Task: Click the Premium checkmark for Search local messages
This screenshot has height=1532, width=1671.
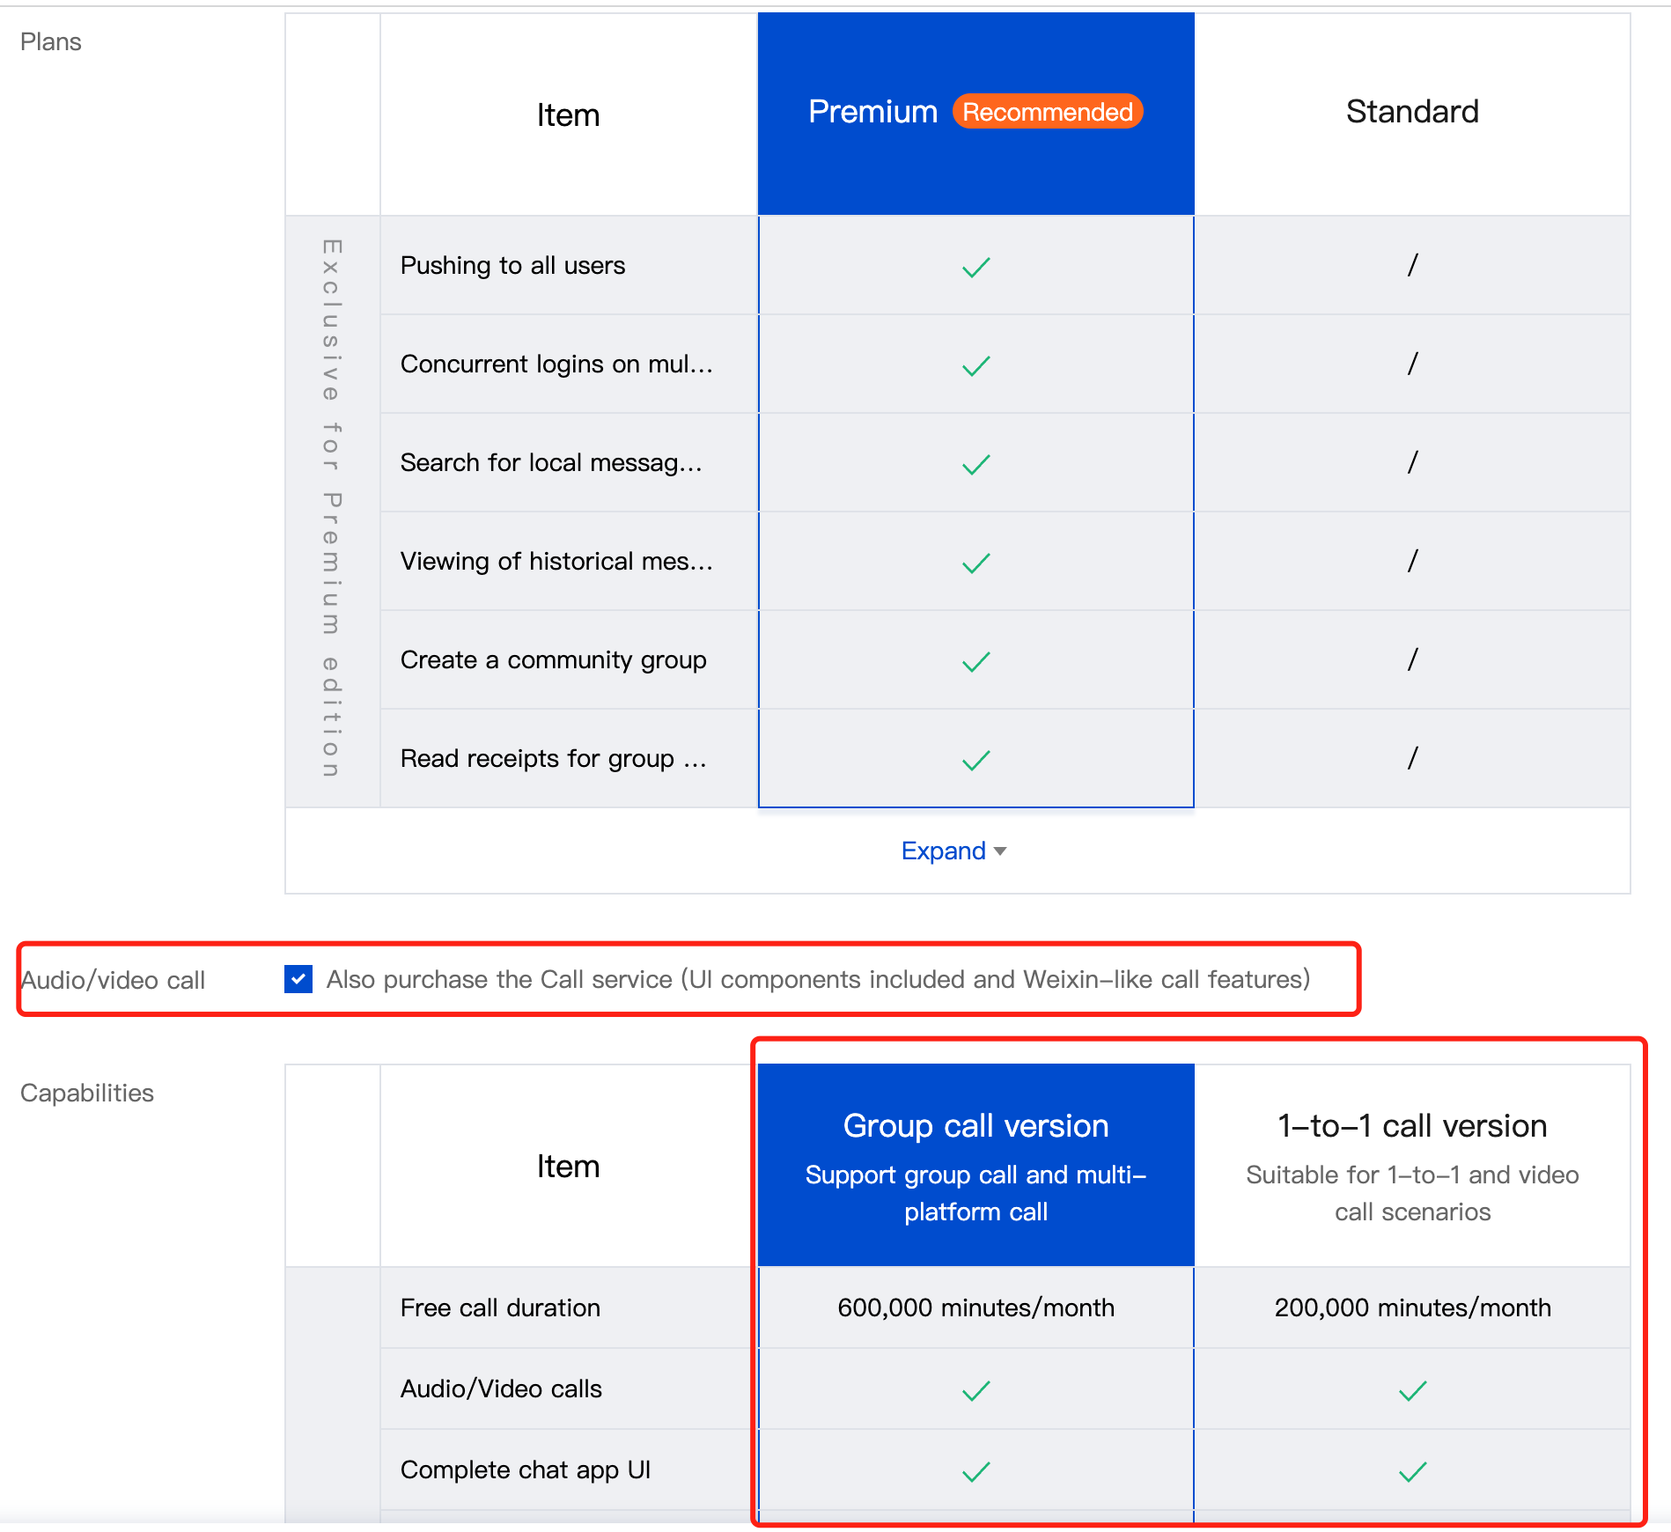Action: 975,464
